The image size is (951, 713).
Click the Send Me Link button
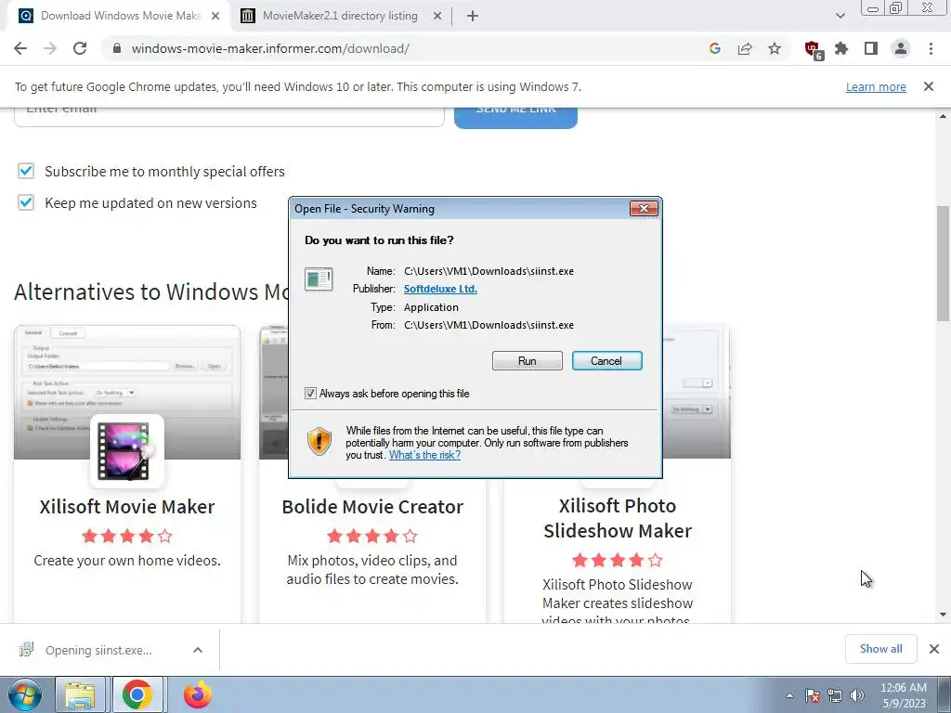point(515,117)
